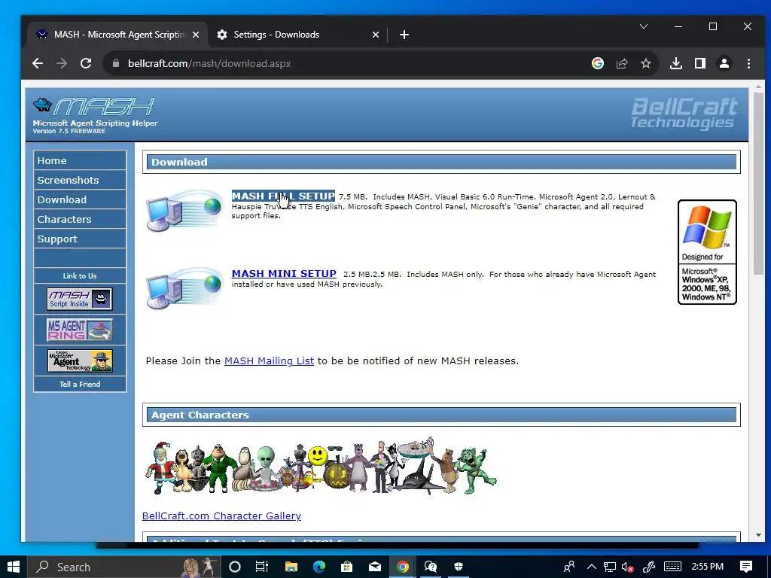Open the touch keyboard tray icon
Screen dimensions: 771x578
click(672, 567)
